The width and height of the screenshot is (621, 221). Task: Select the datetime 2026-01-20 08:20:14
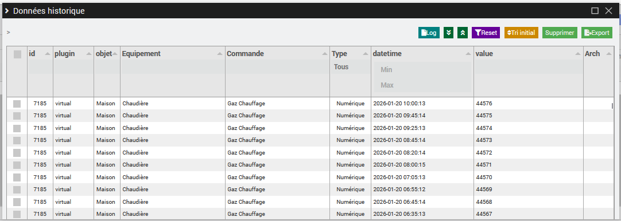[x=399, y=153]
